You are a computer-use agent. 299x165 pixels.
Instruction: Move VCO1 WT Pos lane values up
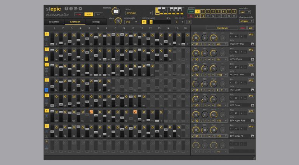tap(209, 44)
